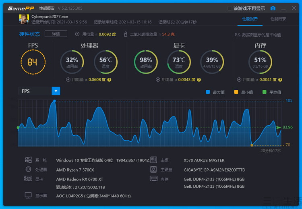Screen dimensions: 302x209
Task: Click the green average line start dot
Action: (18, 128)
